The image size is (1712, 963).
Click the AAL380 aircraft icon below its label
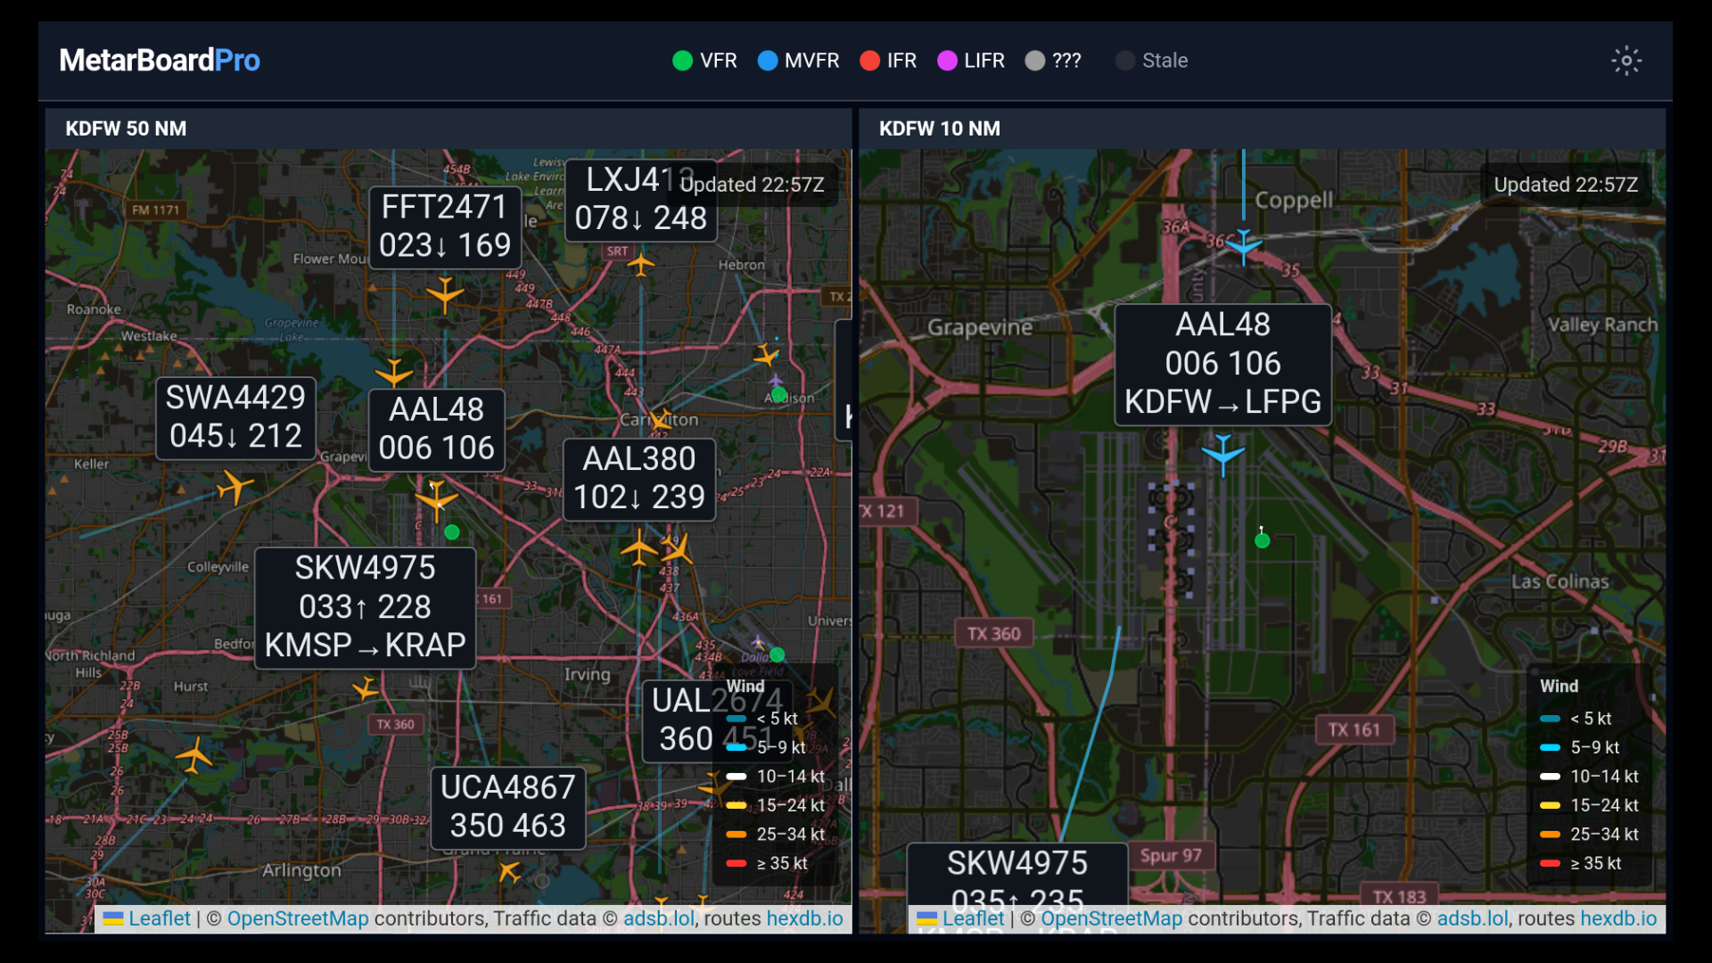pos(638,547)
